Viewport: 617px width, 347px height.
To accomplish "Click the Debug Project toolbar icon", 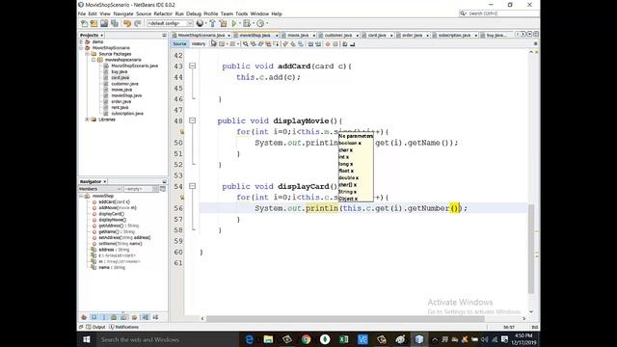I will (x=247, y=23).
